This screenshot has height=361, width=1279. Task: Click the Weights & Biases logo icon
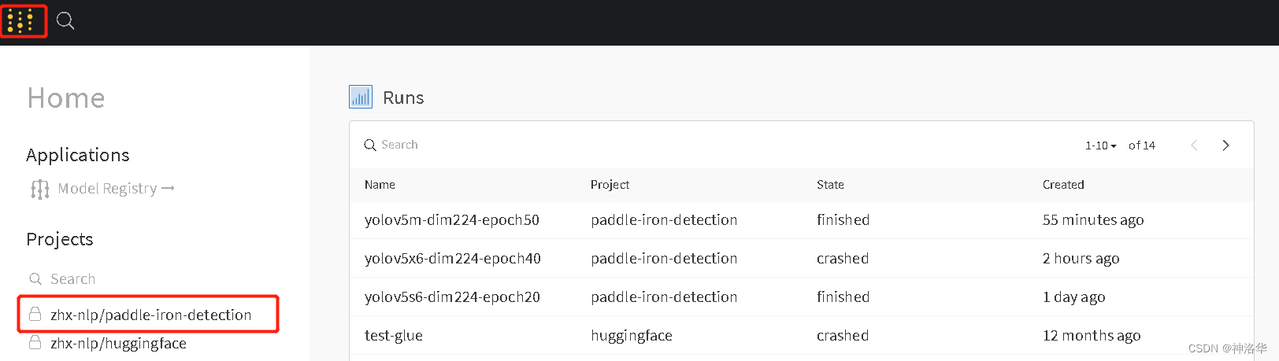(20, 21)
